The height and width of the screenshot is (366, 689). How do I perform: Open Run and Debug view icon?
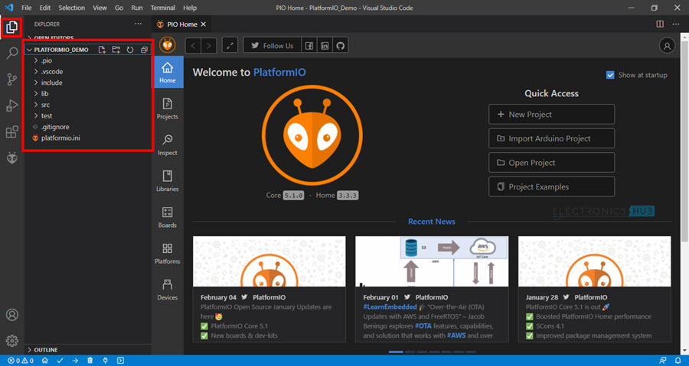pyautogui.click(x=11, y=105)
